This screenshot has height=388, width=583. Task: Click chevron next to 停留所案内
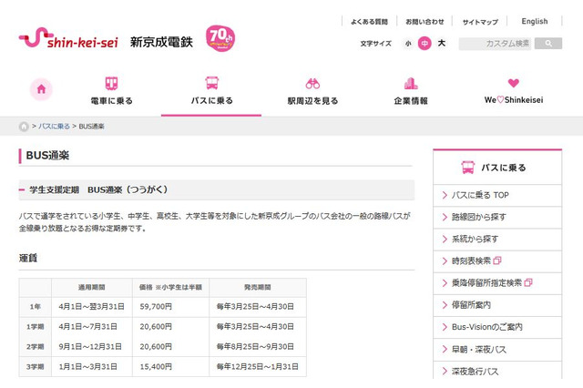pyautogui.click(x=445, y=305)
